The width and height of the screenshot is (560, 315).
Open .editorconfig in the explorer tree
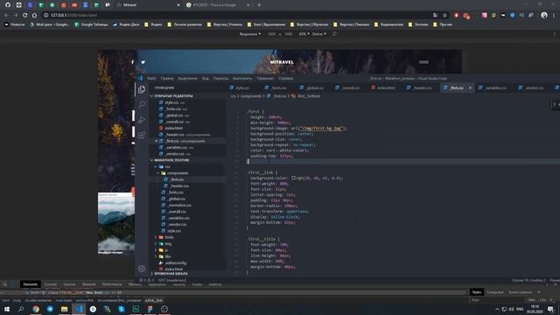coord(175,262)
